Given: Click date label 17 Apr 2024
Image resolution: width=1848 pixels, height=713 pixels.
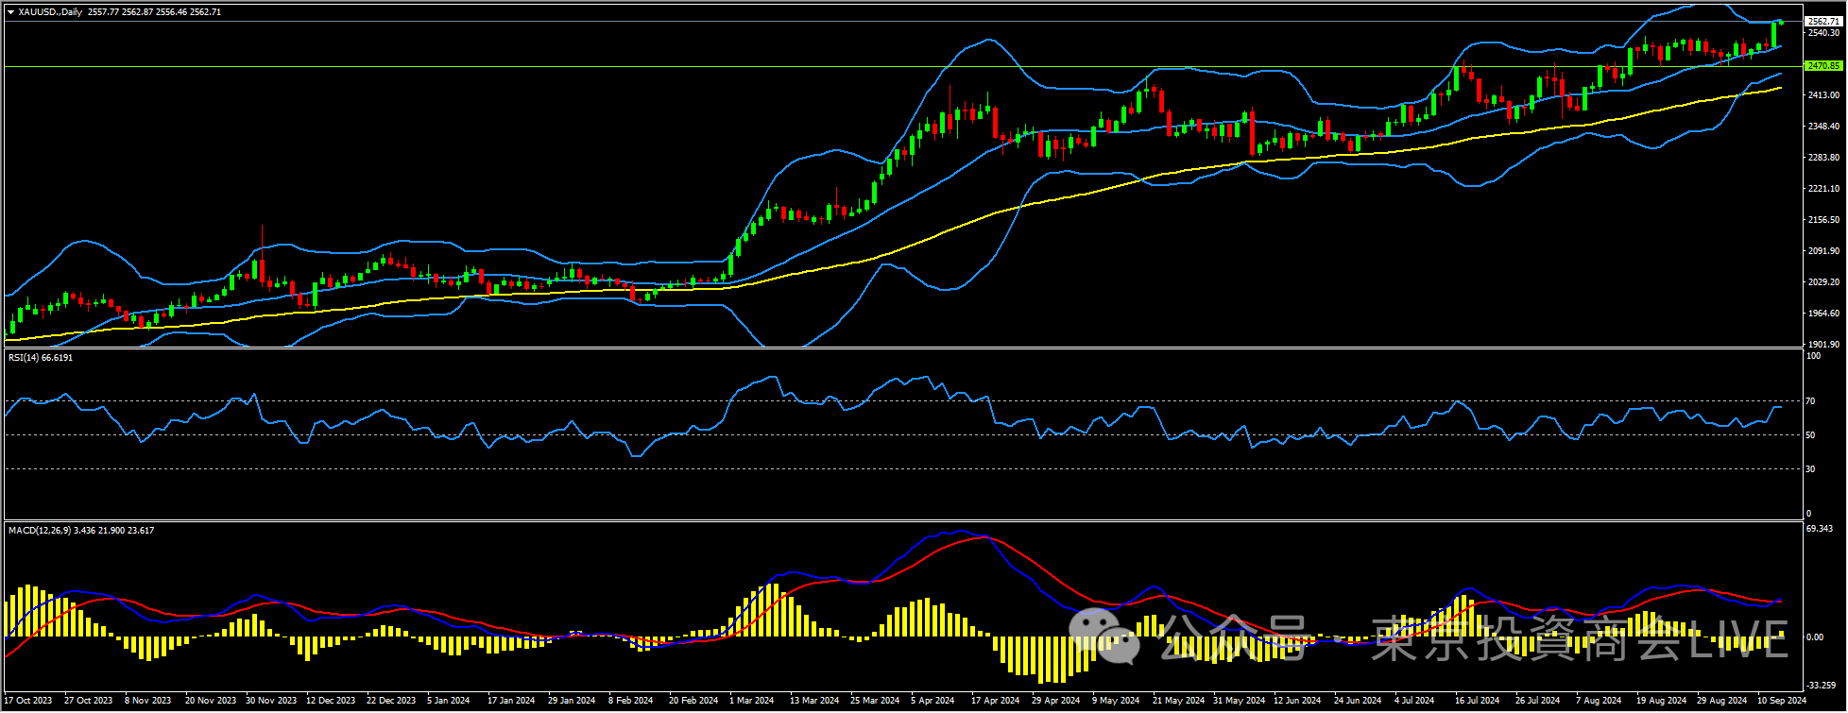Looking at the screenshot, I should click(996, 701).
